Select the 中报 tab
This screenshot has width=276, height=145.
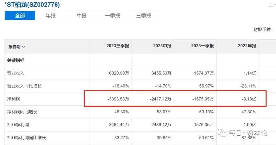point(82,16)
